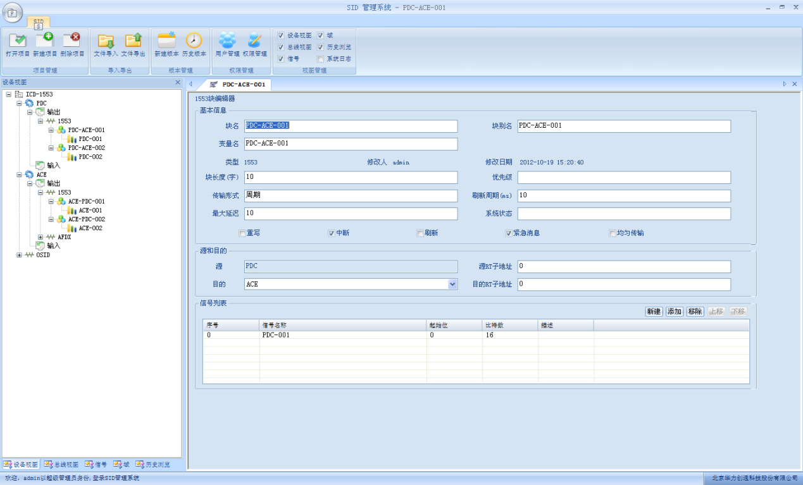Select the SID ribbon tab

39,23
